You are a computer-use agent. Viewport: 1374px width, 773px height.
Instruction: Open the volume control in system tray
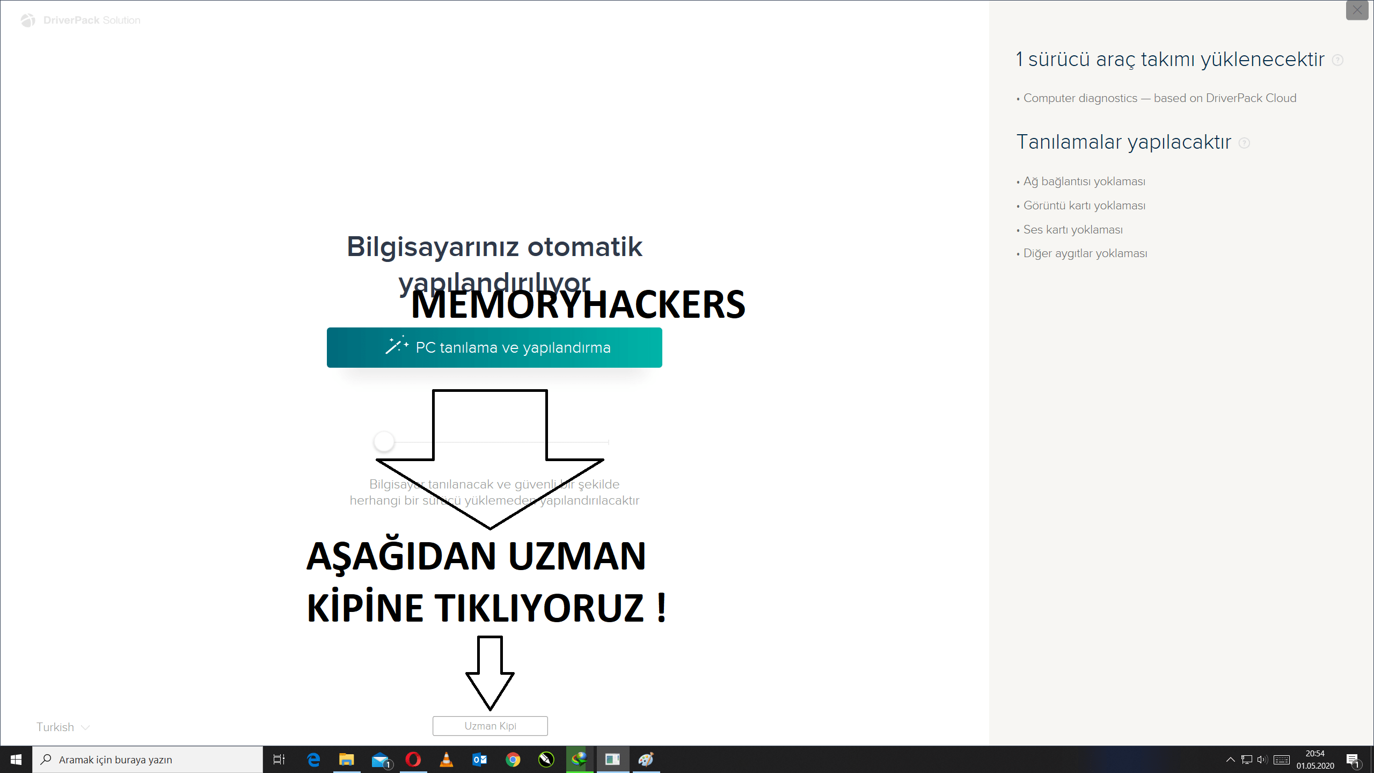point(1262,760)
